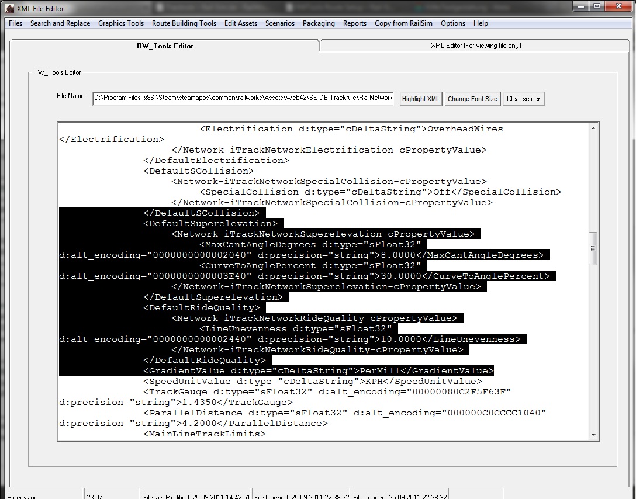Open the Help menu
This screenshot has height=499, width=636.
coord(481,23)
